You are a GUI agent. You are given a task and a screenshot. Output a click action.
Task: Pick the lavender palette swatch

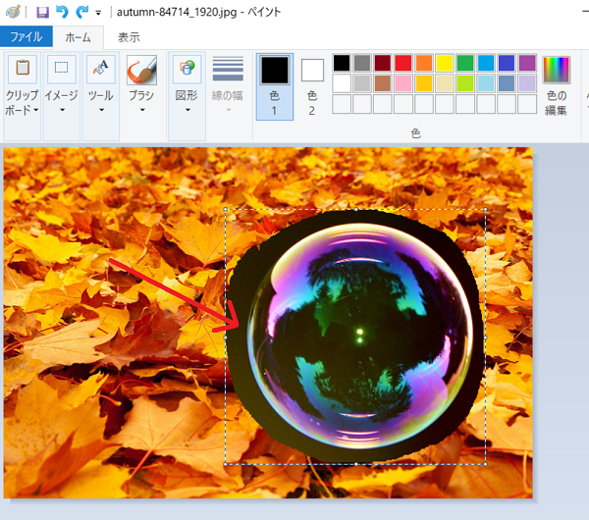[x=527, y=83]
